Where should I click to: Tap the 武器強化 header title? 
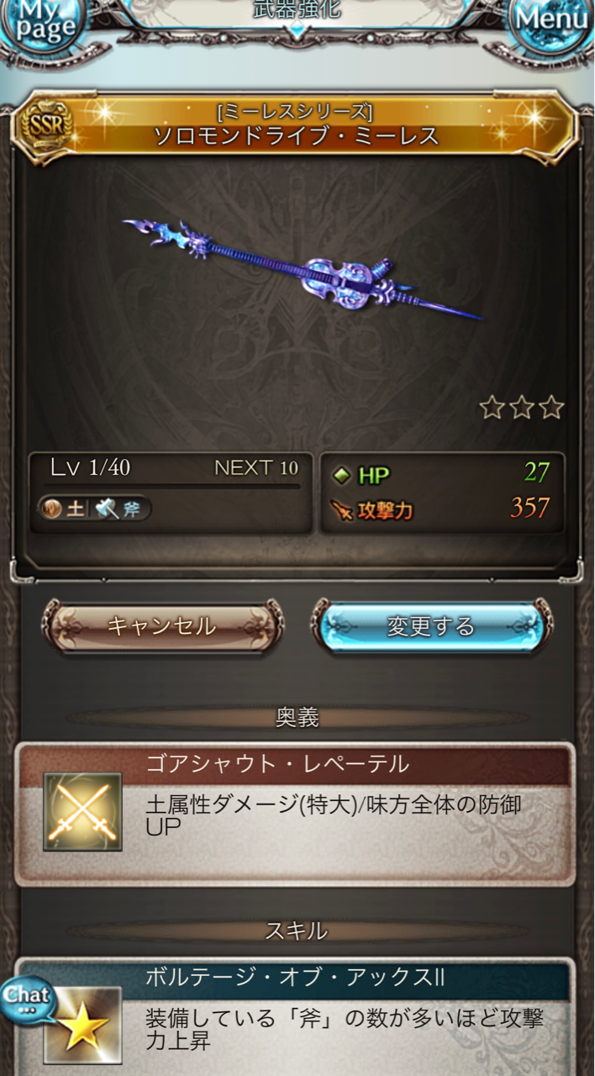coord(297,10)
